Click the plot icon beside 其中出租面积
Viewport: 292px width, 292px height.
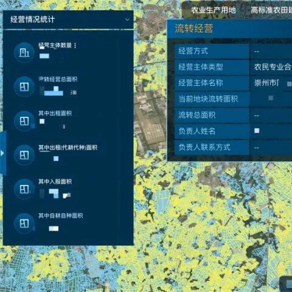(x=24, y=121)
